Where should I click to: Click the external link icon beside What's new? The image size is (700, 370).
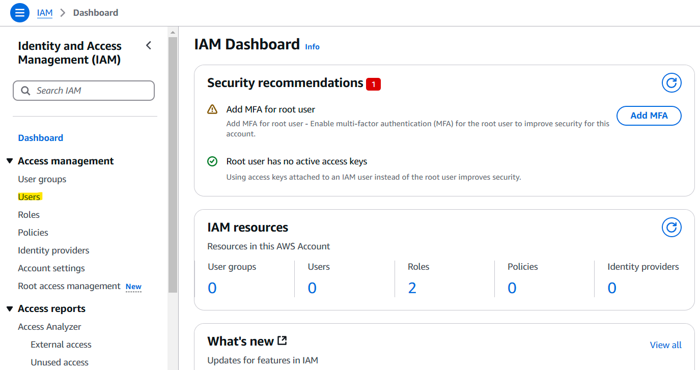282,340
